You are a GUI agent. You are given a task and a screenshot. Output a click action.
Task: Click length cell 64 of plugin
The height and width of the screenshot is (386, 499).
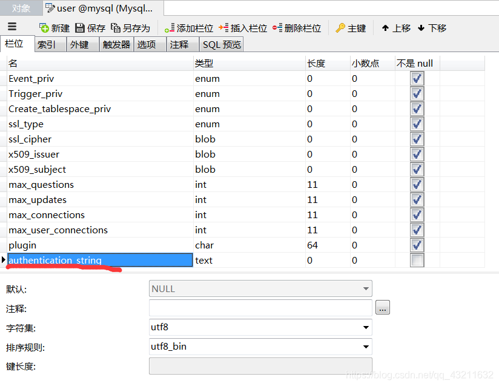point(328,245)
